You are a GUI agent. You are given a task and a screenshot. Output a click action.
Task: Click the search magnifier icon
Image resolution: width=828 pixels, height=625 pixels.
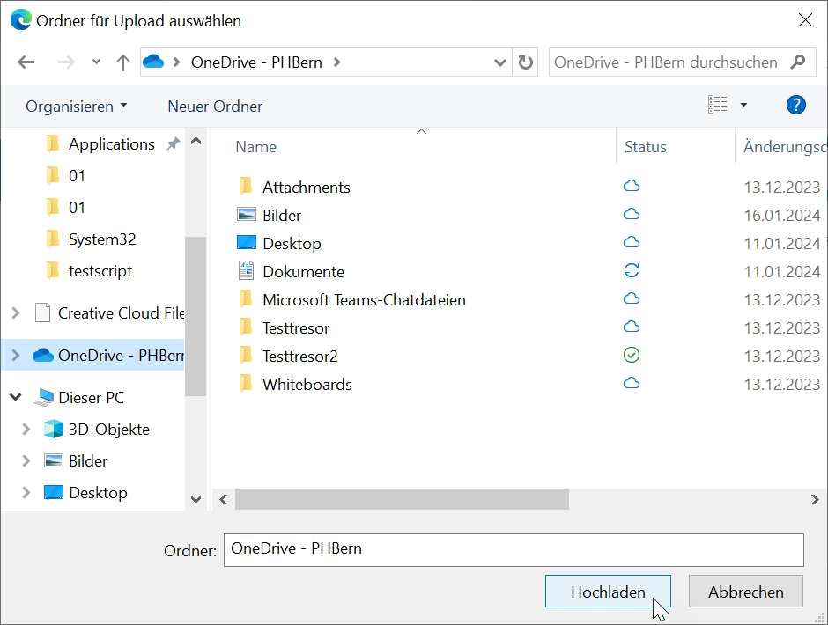[x=797, y=62]
